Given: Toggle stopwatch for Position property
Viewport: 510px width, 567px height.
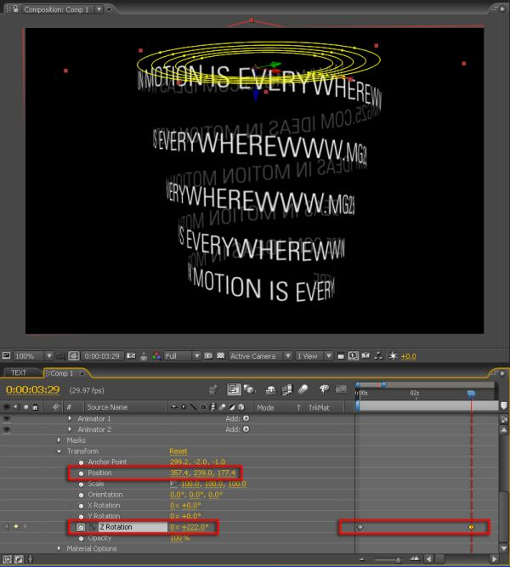Looking at the screenshot, I should 81,473.
